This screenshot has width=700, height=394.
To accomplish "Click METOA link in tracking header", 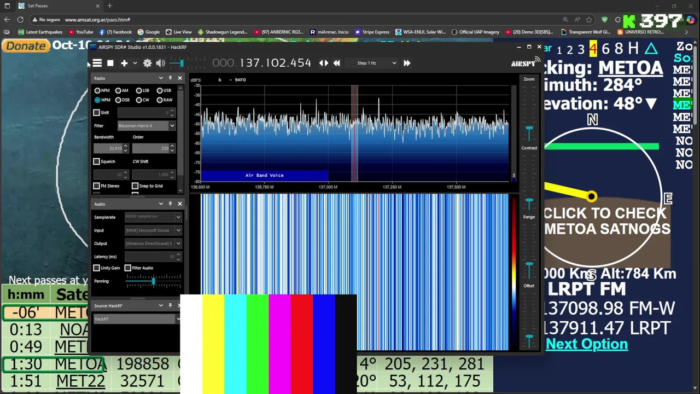I will tap(630, 68).
